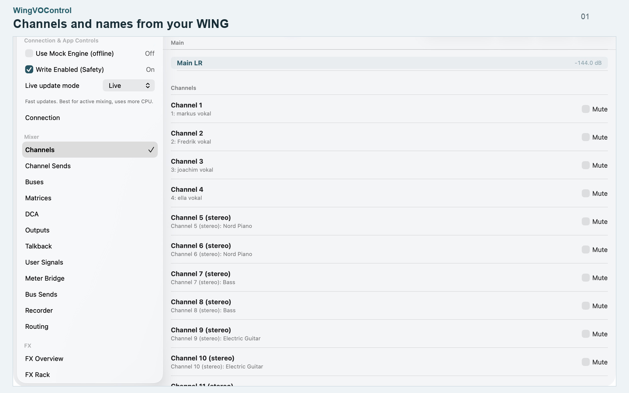Open User Signals
The image size is (629, 393).
90,262
